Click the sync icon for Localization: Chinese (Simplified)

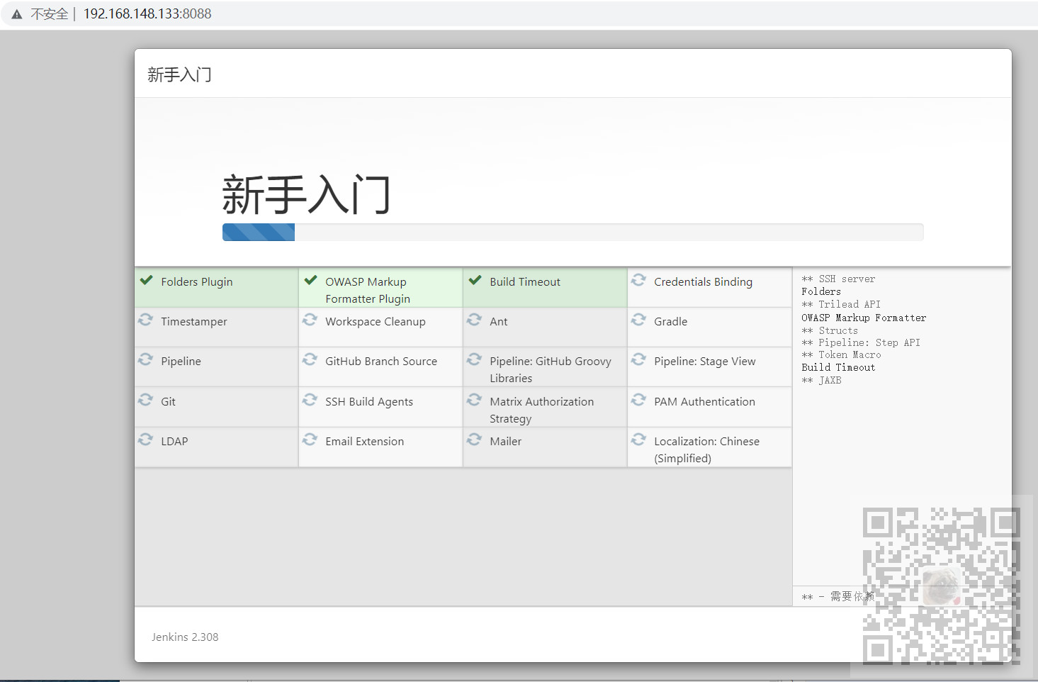(638, 440)
